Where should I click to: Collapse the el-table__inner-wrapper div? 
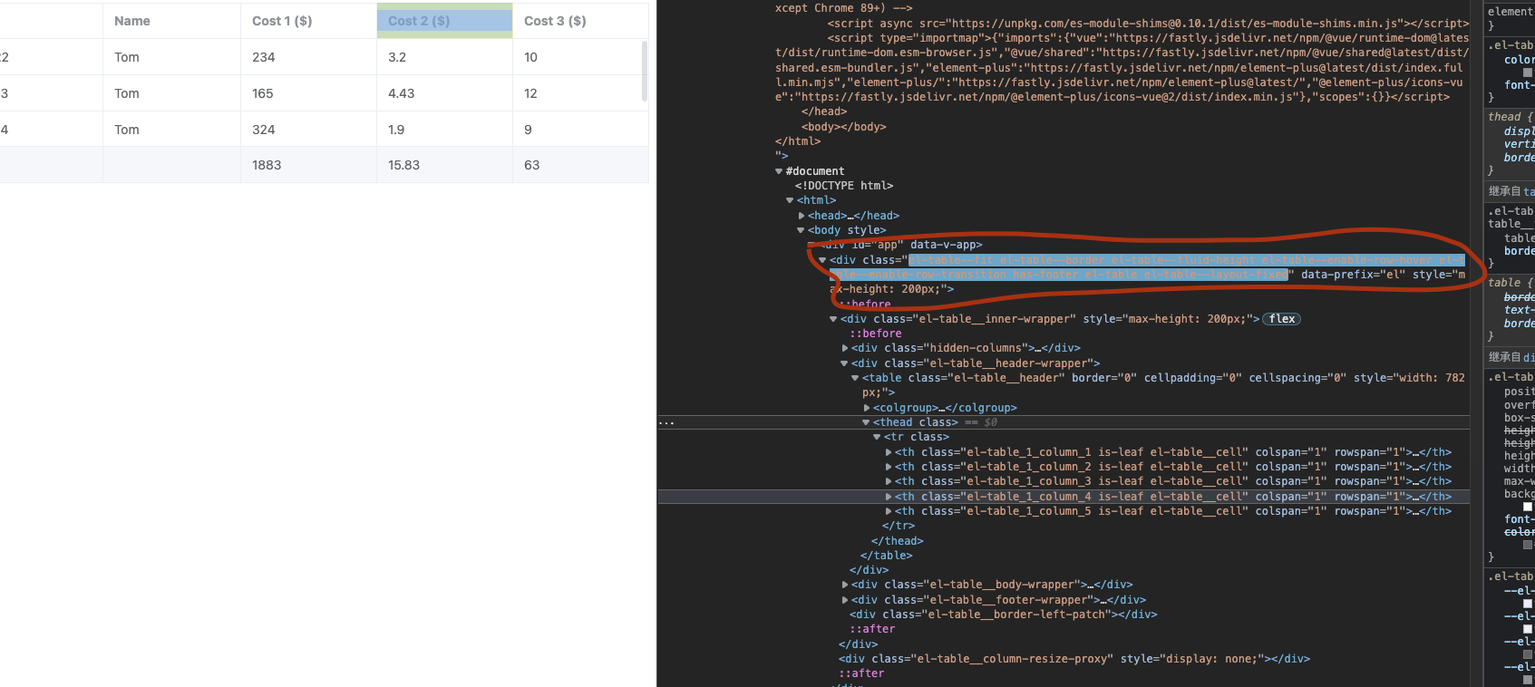tap(833, 319)
